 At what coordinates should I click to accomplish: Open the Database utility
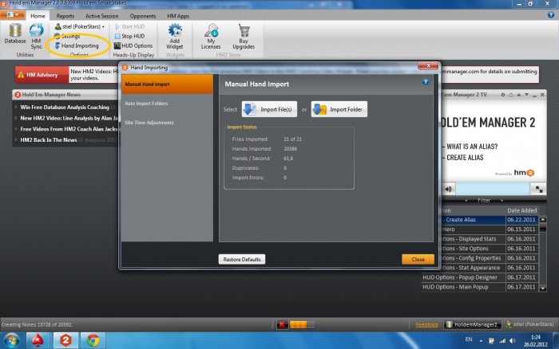pyautogui.click(x=15, y=33)
